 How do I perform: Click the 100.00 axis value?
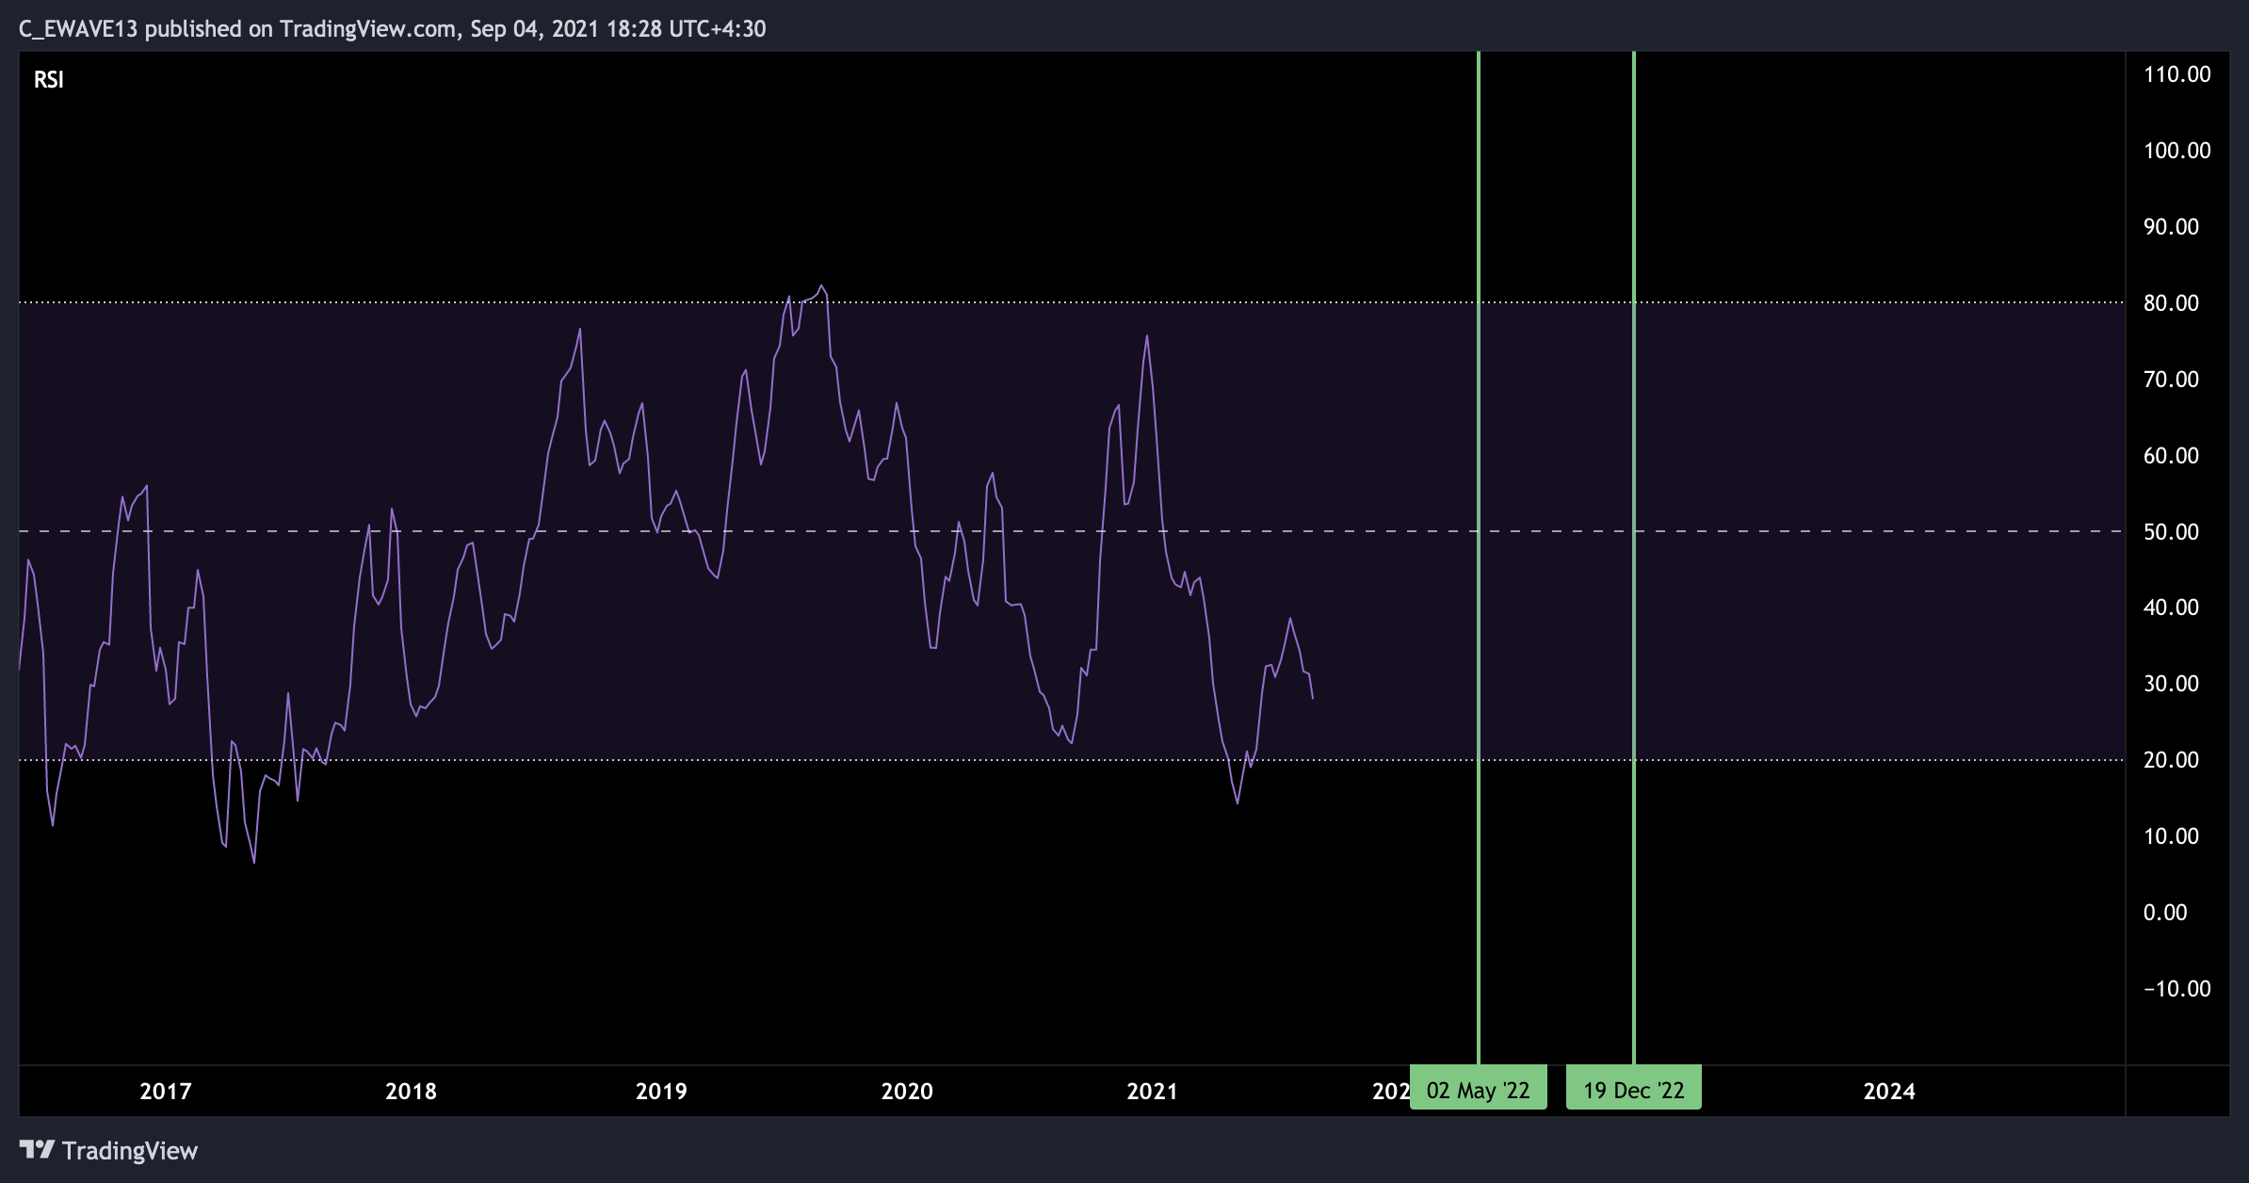(2176, 150)
